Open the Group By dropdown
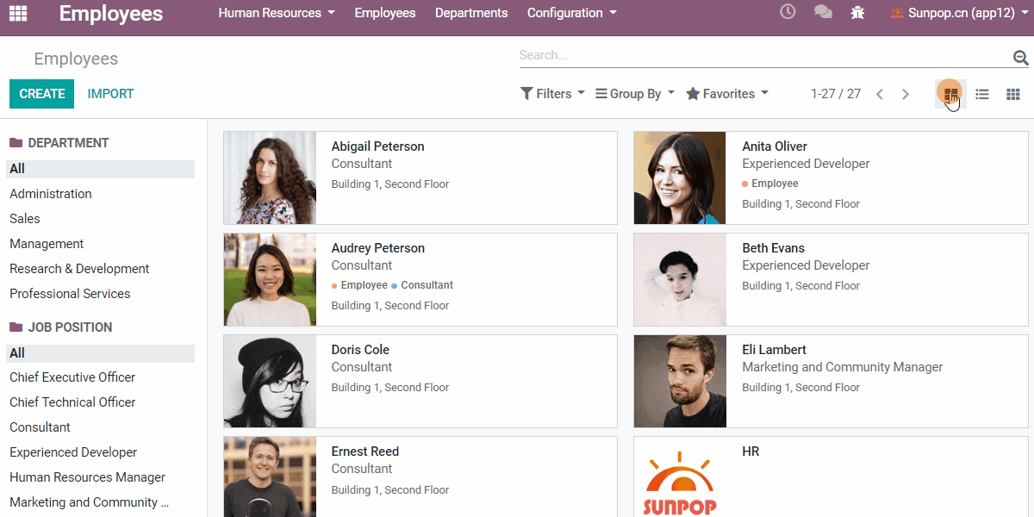 635,94
